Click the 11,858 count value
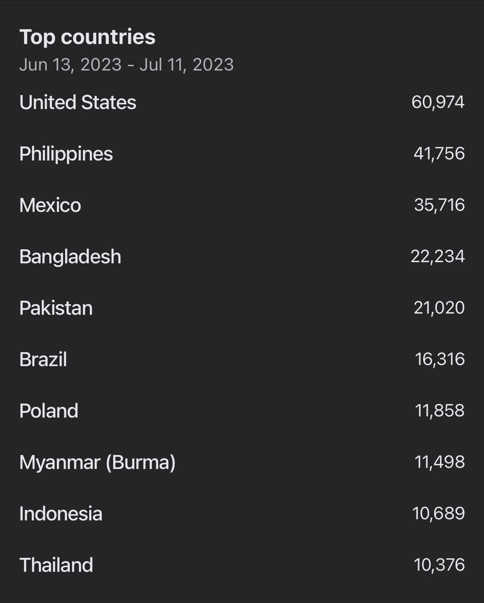 pos(440,411)
